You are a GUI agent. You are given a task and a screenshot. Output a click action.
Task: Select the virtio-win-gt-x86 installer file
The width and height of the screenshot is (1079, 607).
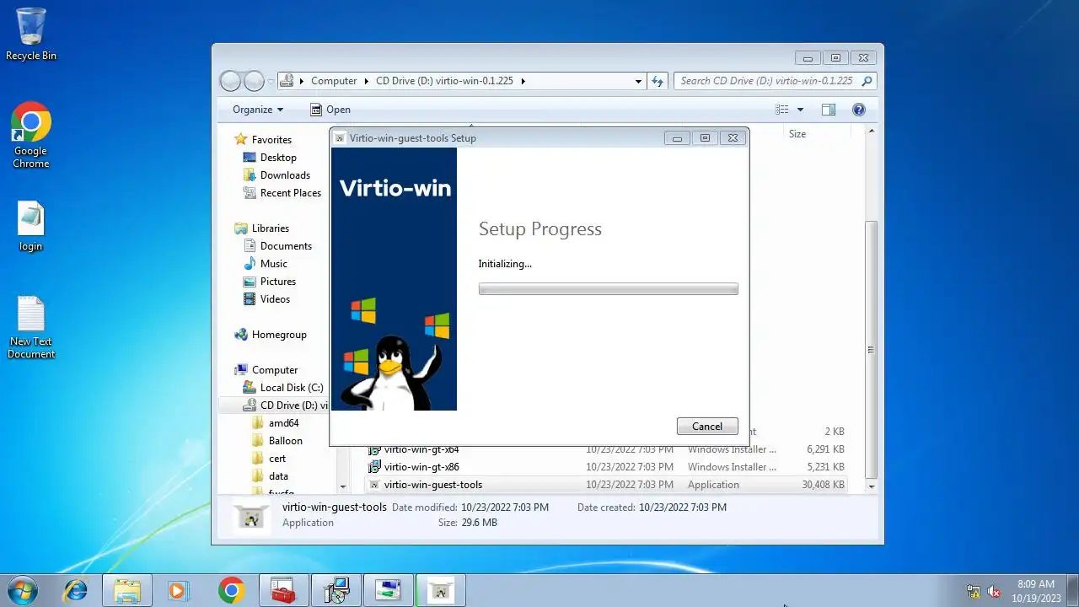[606, 467]
